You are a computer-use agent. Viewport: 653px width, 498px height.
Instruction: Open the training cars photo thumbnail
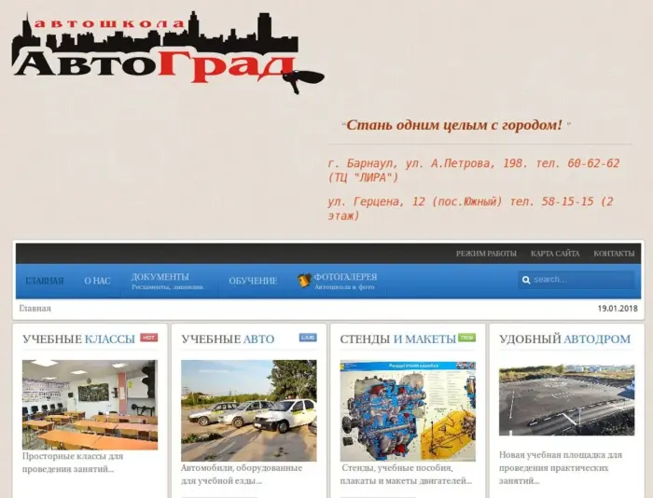coord(248,410)
